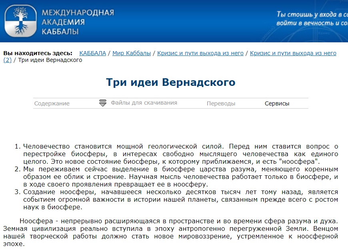This screenshot has height=252, width=348.
Task: Open the Сервисы tab
Action: [x=277, y=103]
